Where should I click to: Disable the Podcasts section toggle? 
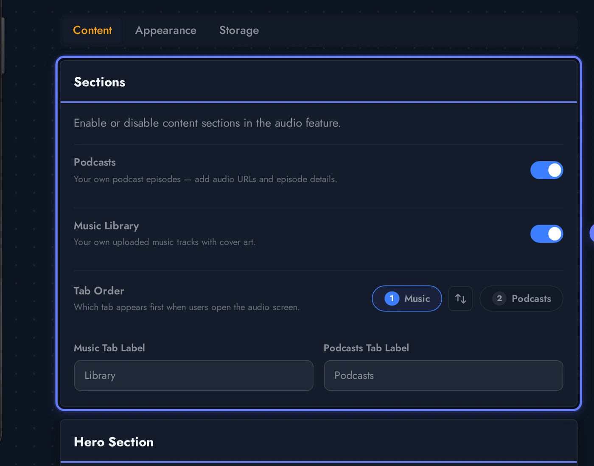[546, 170]
